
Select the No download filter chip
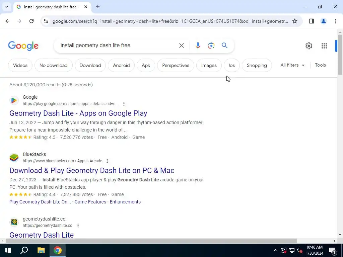[x=53, y=65]
